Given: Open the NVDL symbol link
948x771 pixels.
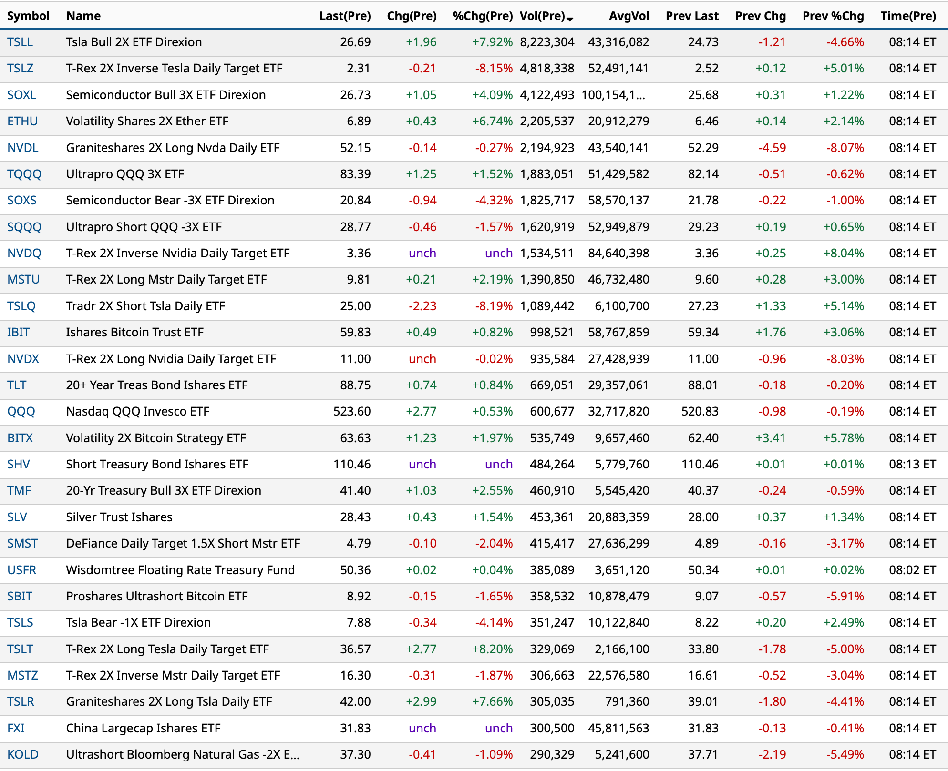Looking at the screenshot, I should [x=22, y=148].
